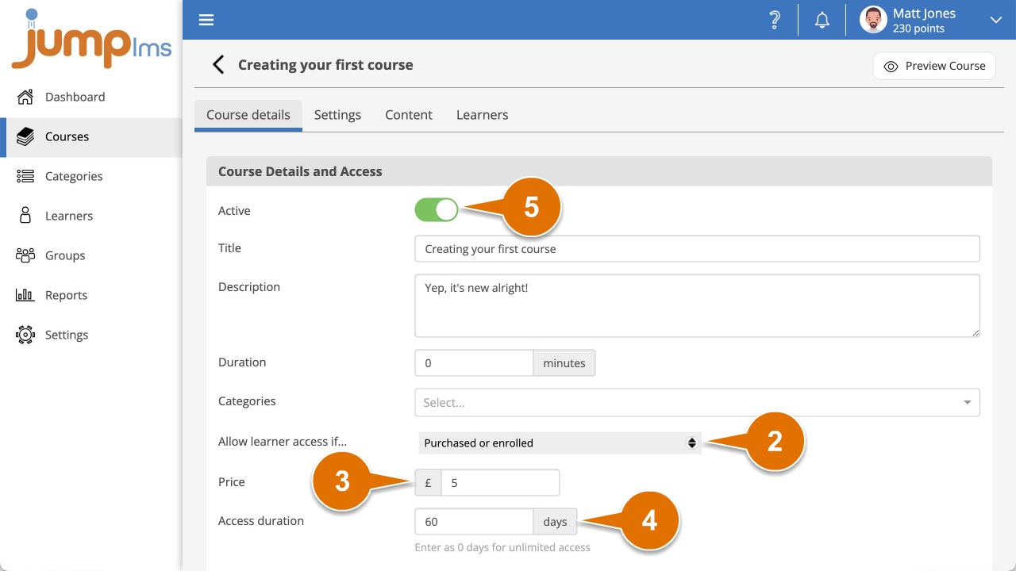Open the hamburger menu
The image size is (1016, 571).
coord(206,19)
